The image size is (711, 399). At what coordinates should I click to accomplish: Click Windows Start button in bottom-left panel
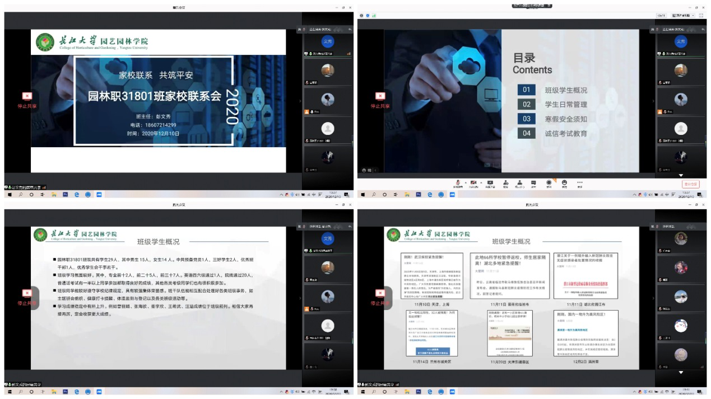pyautogui.click(x=10, y=392)
